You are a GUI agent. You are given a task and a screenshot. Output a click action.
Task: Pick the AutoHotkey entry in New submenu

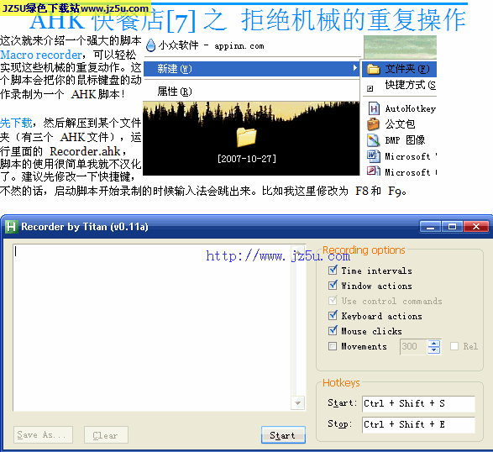pos(399,109)
